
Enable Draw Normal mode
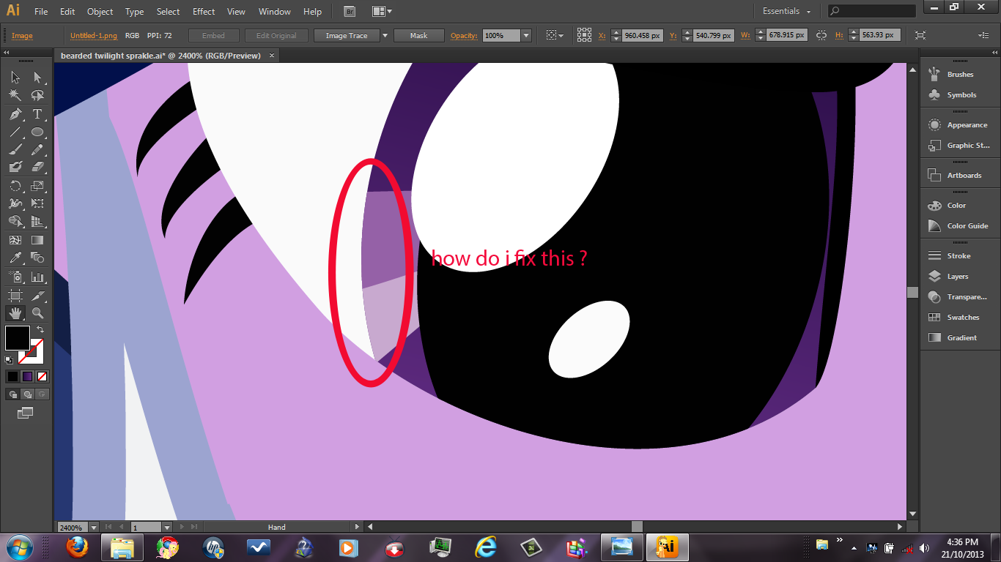point(12,394)
